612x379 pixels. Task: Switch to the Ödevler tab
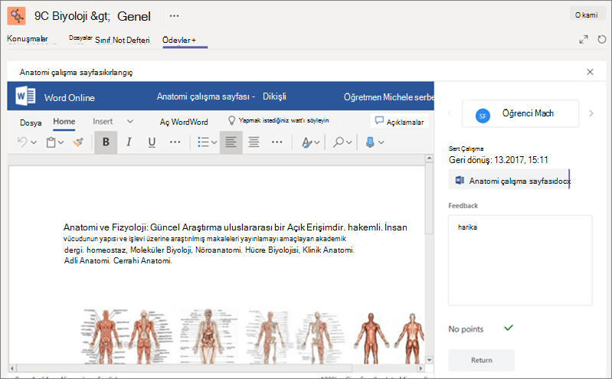179,40
